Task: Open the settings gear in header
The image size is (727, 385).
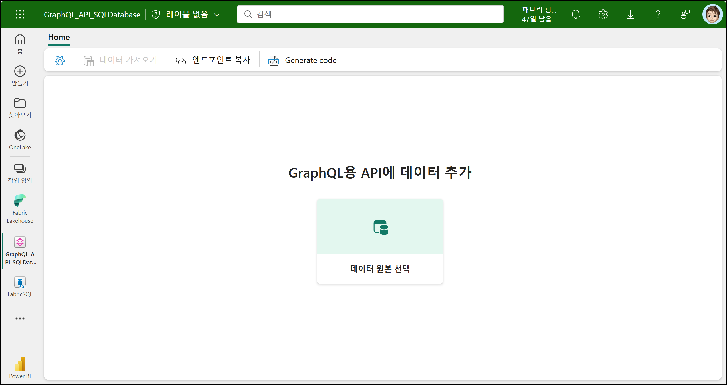Action: click(603, 14)
